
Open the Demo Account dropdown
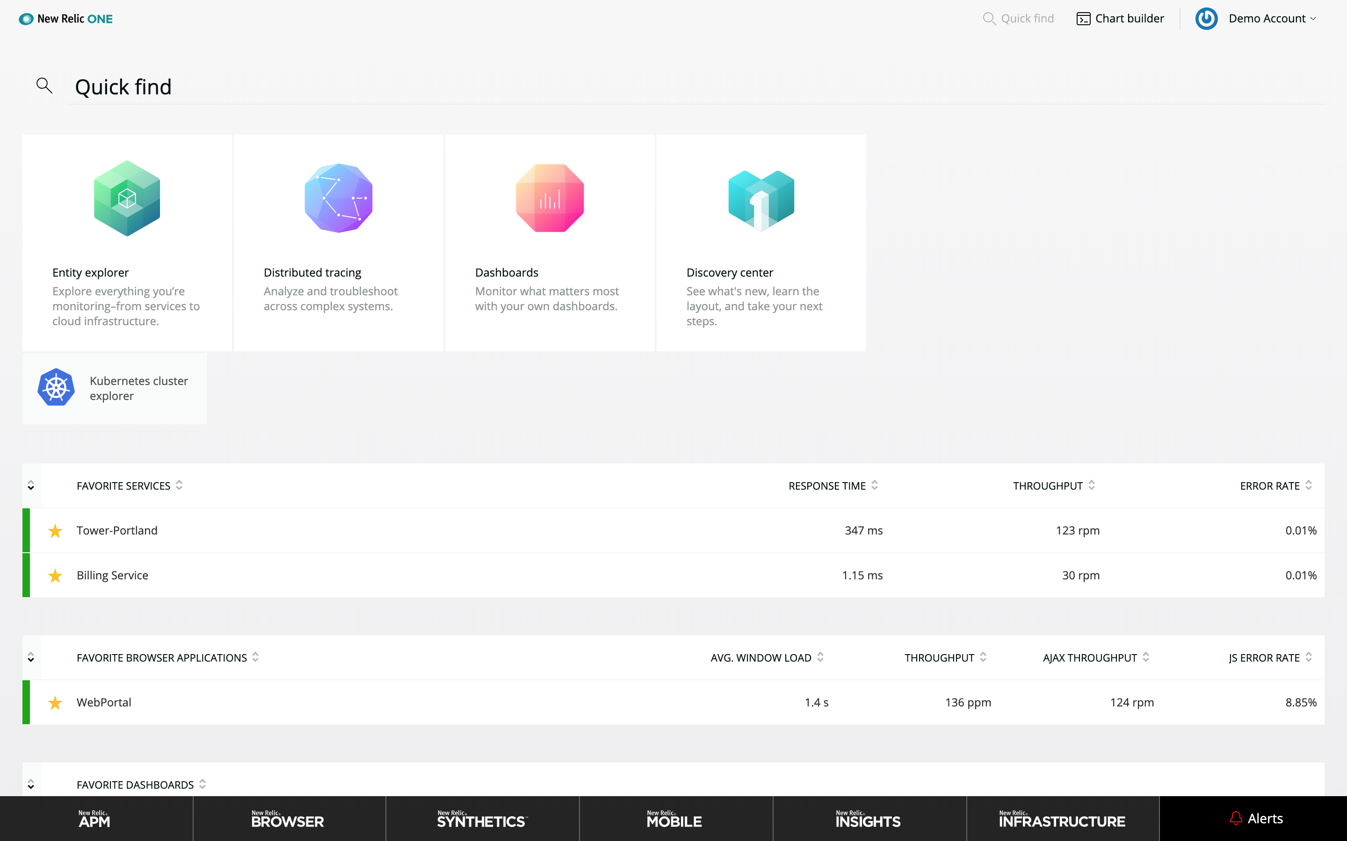point(1272,19)
